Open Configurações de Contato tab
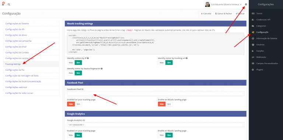 point(31,52)
